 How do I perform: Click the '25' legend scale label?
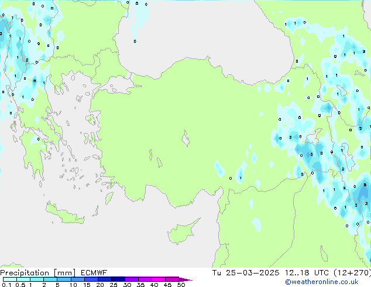(x=114, y=285)
